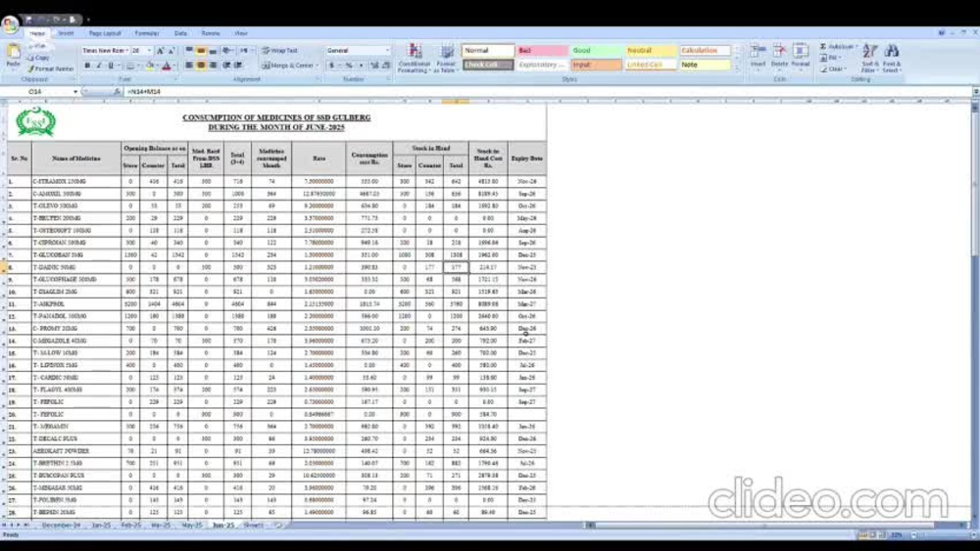980x551 pixels.
Task: Switch to the Page Layout tab
Action: (x=105, y=33)
